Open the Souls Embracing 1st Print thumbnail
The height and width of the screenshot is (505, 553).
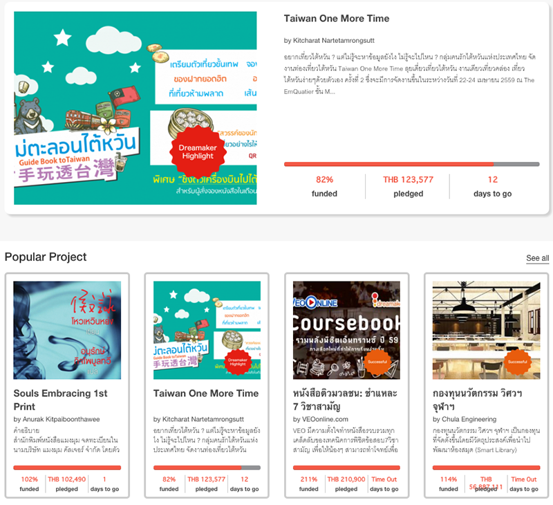point(67,330)
